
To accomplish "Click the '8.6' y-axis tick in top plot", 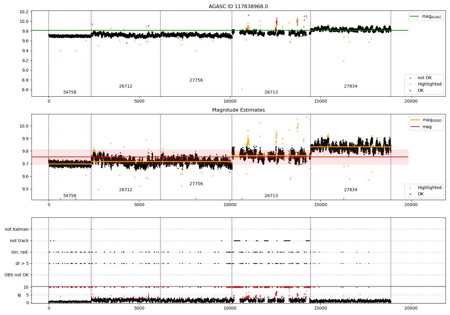I will coord(25,90).
